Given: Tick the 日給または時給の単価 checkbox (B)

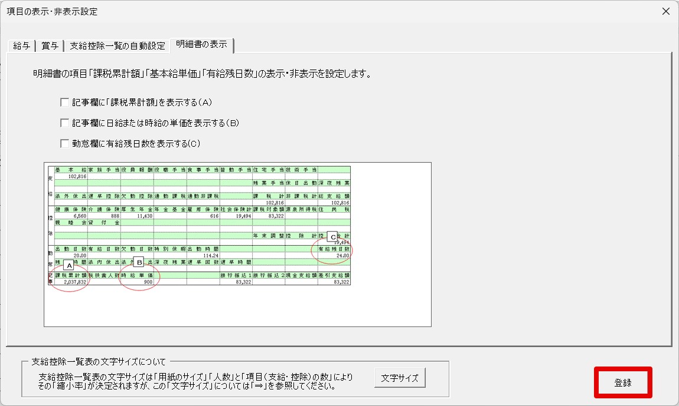Looking at the screenshot, I should click(x=64, y=123).
